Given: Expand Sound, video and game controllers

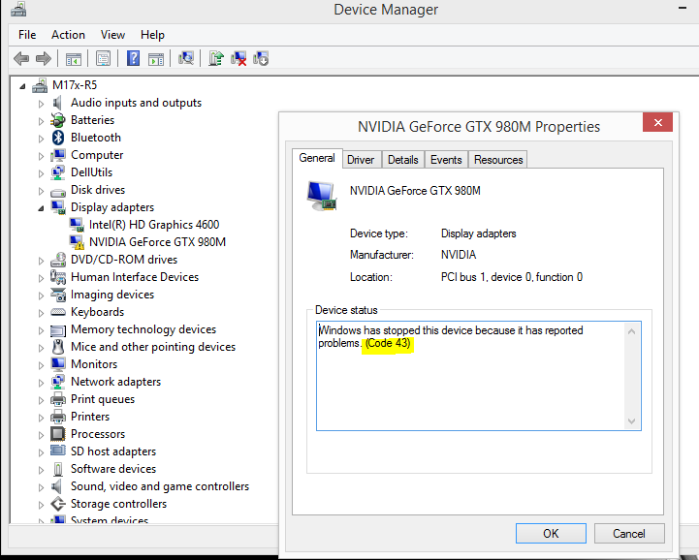Looking at the screenshot, I should click(x=41, y=487).
